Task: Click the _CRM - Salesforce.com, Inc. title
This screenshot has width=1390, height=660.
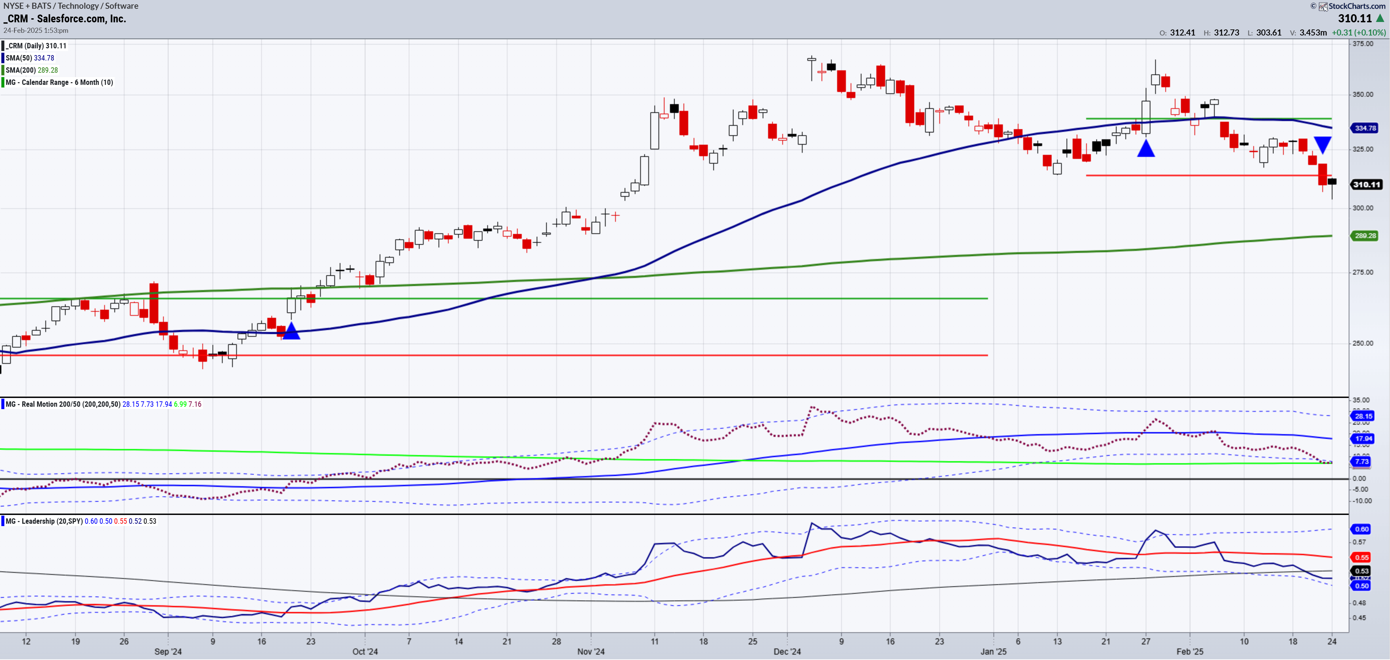Action: pos(65,18)
